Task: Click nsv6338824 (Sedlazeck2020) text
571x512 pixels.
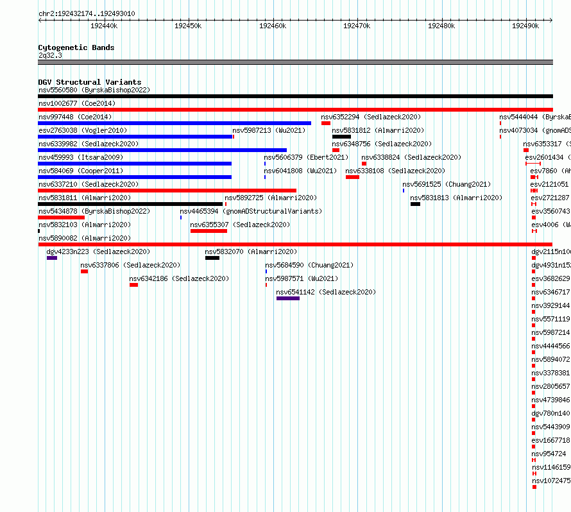Action: click(411, 157)
